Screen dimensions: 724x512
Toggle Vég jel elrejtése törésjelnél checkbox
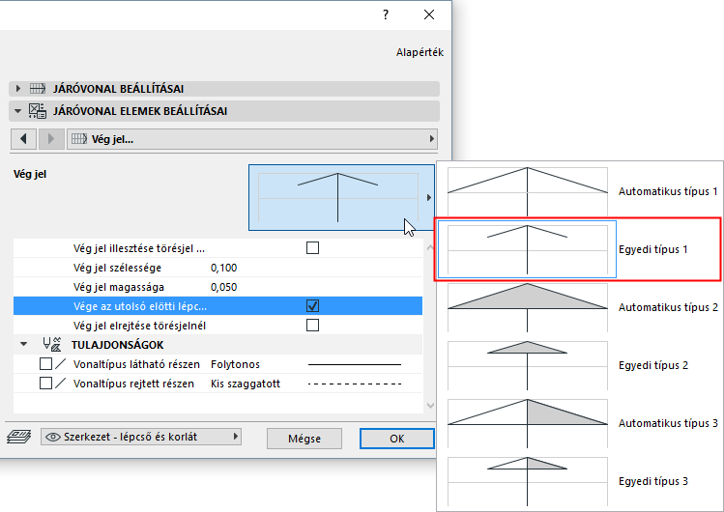[x=312, y=326]
